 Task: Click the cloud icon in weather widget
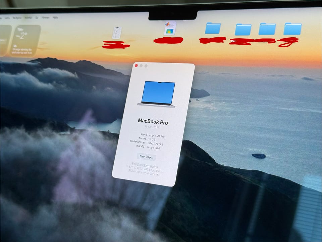pyautogui.click(x=15, y=46)
